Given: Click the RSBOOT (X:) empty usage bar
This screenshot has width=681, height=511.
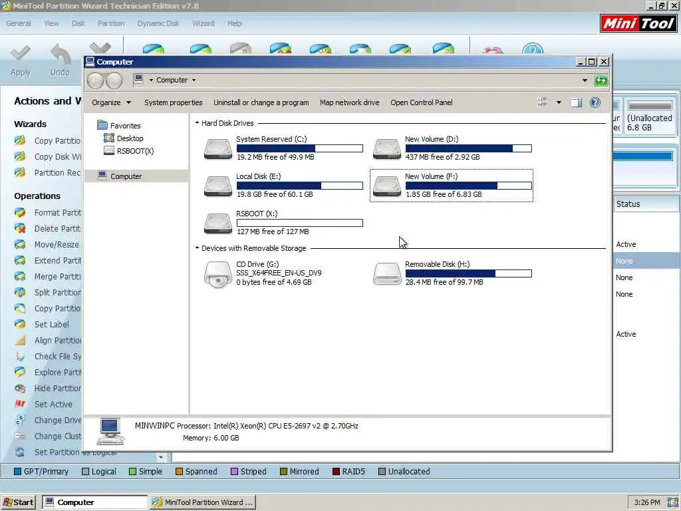Looking at the screenshot, I should [x=300, y=223].
